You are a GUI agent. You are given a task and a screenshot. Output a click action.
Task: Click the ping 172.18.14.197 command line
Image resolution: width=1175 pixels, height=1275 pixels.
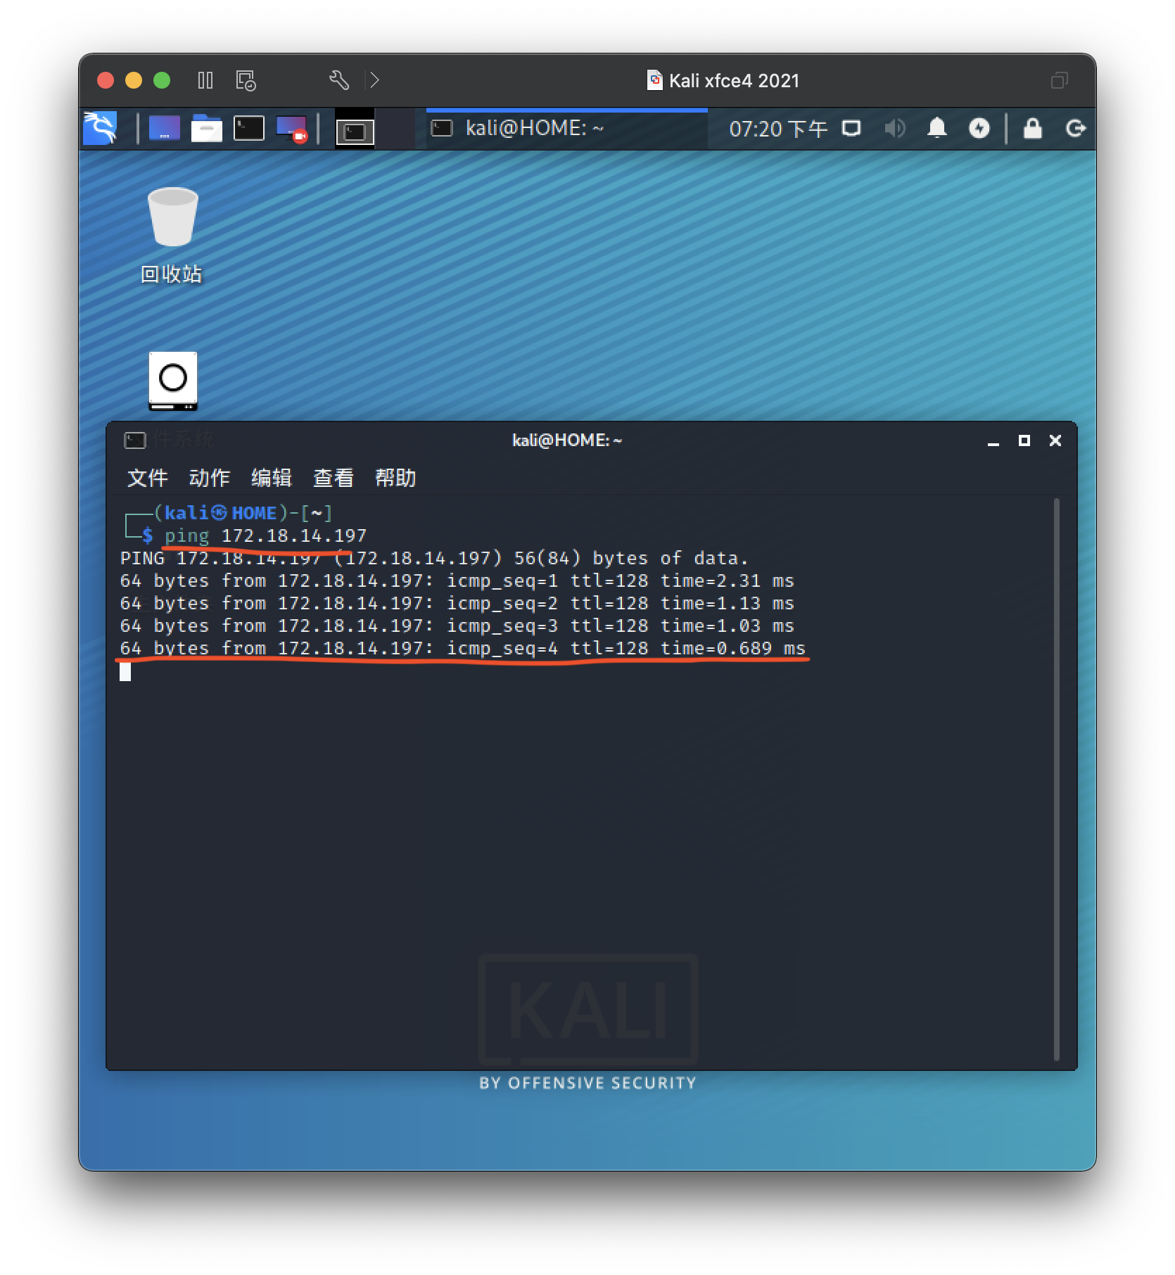pyautogui.click(x=265, y=536)
